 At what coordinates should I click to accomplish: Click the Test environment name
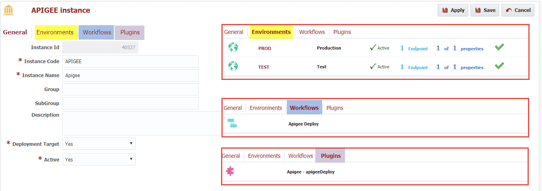[322, 67]
